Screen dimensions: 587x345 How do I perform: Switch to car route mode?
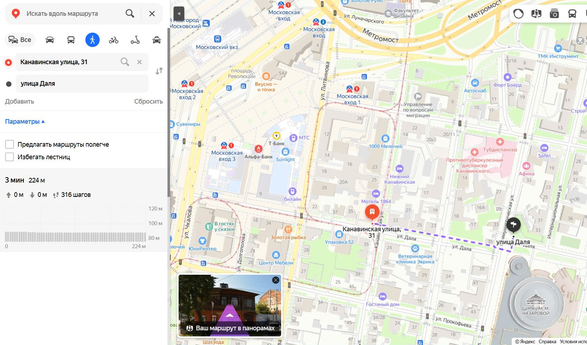[x=49, y=40]
